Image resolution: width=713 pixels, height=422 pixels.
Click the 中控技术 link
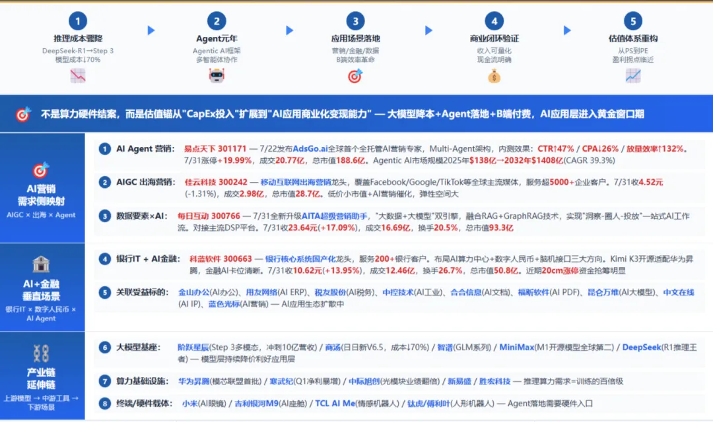398,292
